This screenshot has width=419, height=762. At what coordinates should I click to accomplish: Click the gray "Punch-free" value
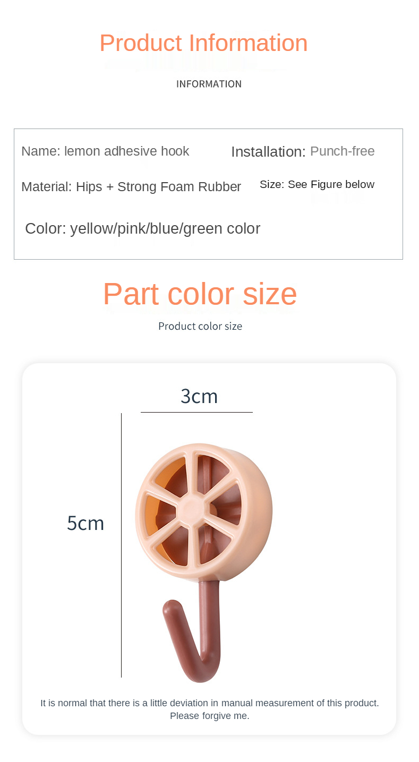[x=343, y=151]
